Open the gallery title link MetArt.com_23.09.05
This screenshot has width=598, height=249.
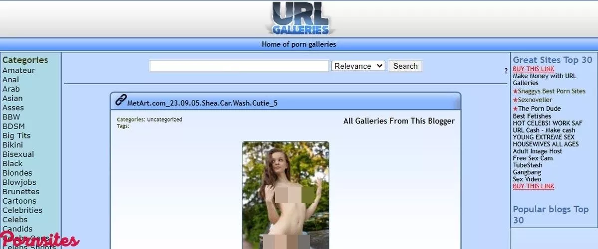point(202,103)
